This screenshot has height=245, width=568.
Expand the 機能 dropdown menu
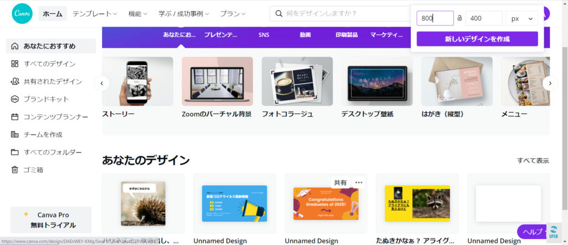point(138,14)
